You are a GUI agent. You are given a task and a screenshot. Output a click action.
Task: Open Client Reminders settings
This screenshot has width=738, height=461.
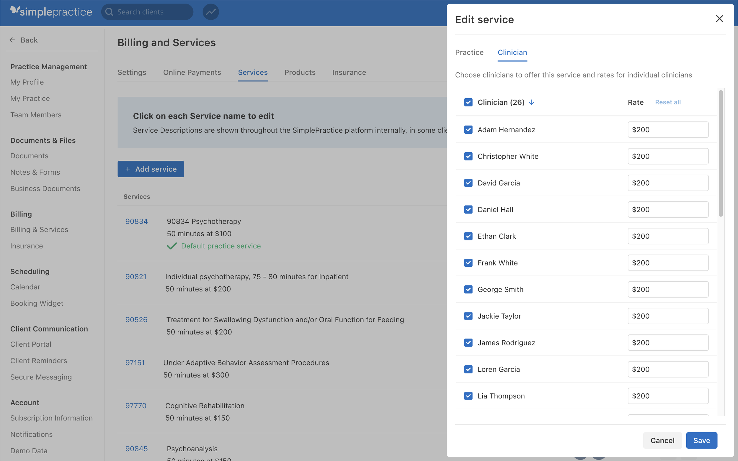tap(38, 361)
